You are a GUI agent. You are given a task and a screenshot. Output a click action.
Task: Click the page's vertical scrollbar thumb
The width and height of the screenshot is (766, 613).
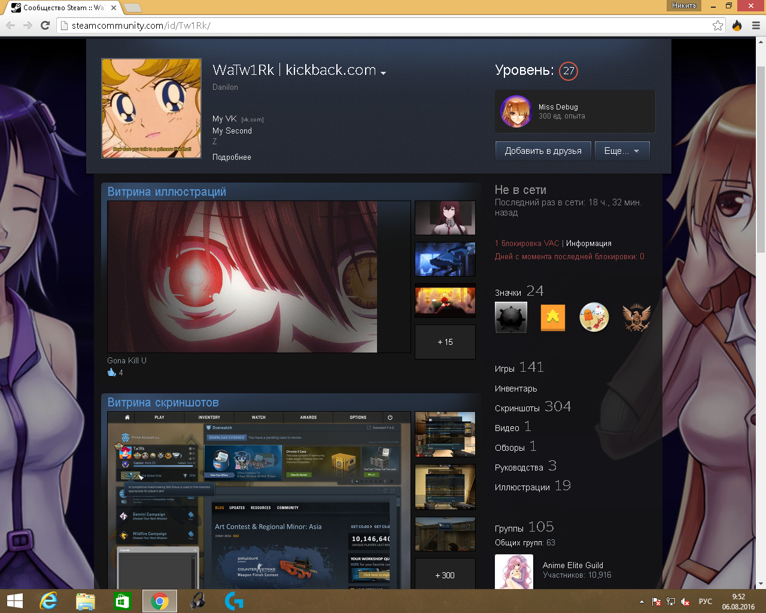761,159
